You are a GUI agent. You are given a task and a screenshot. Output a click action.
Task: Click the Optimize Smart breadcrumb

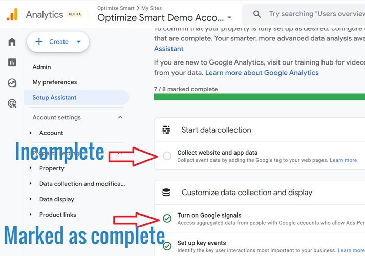point(116,8)
